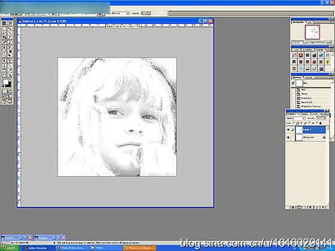
Task: Click the Opacity field in options bar
Action: (x=145, y=13)
